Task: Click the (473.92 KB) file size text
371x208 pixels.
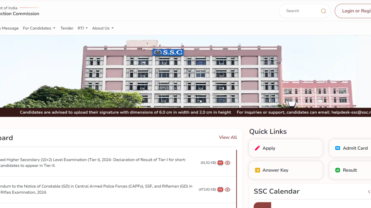Action: click(x=207, y=190)
